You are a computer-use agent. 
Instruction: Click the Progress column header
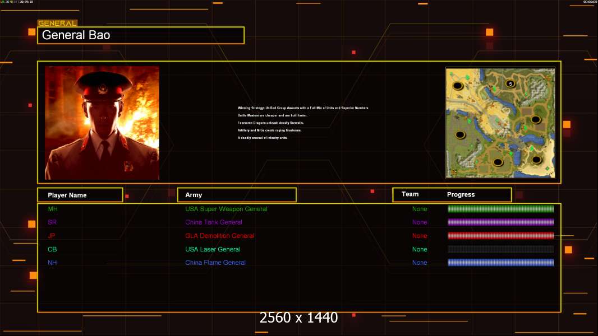click(x=461, y=194)
